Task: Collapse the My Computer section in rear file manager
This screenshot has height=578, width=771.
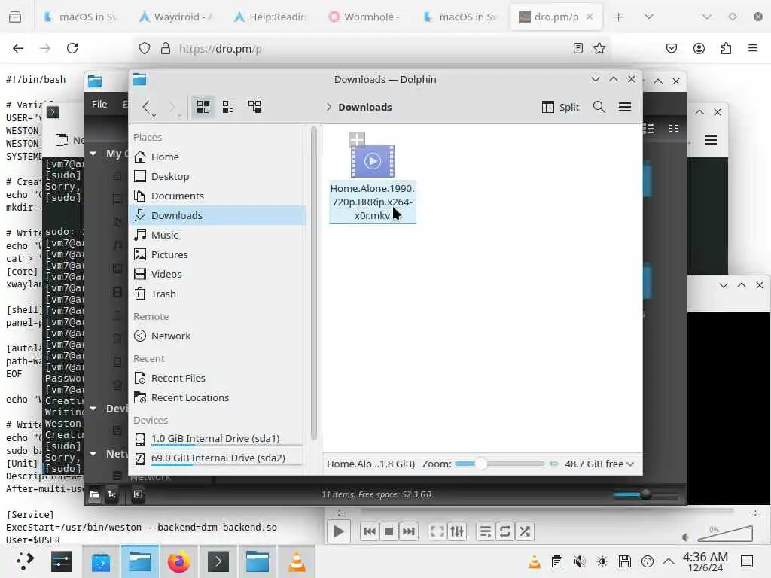Action: 93,154
